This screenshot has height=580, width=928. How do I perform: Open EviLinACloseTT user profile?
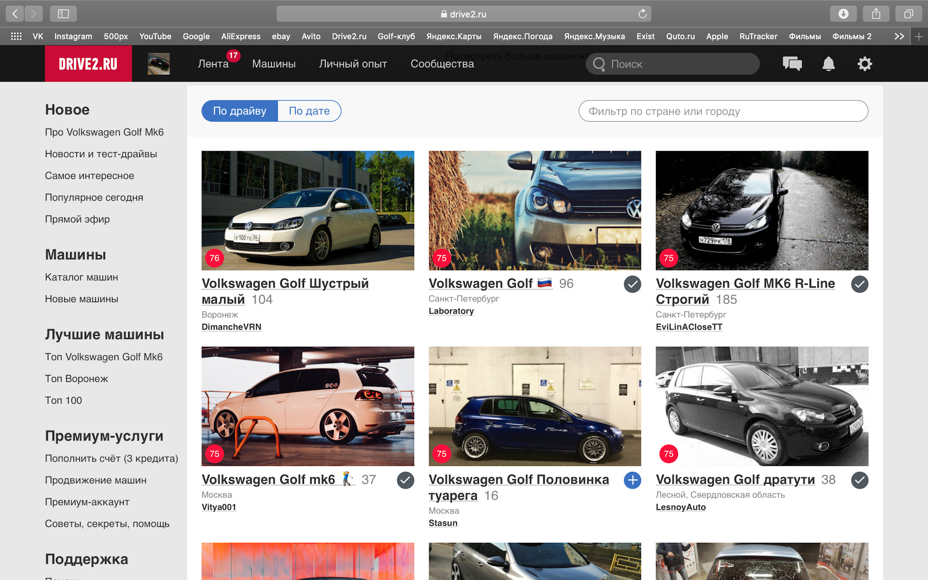(x=689, y=327)
